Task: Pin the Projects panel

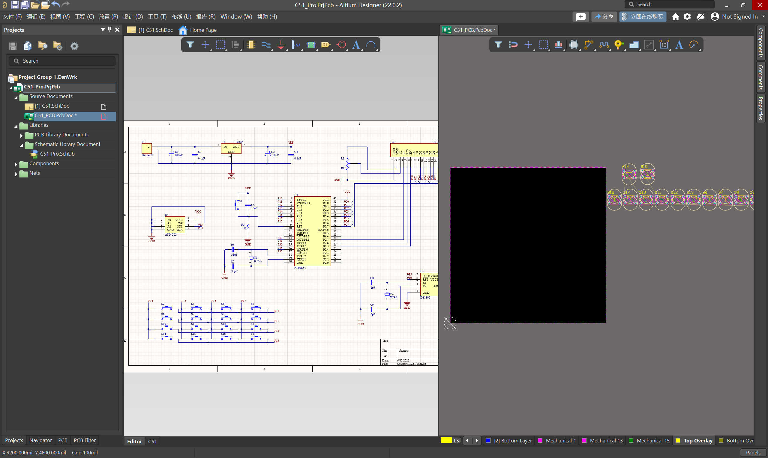Action: click(x=109, y=30)
